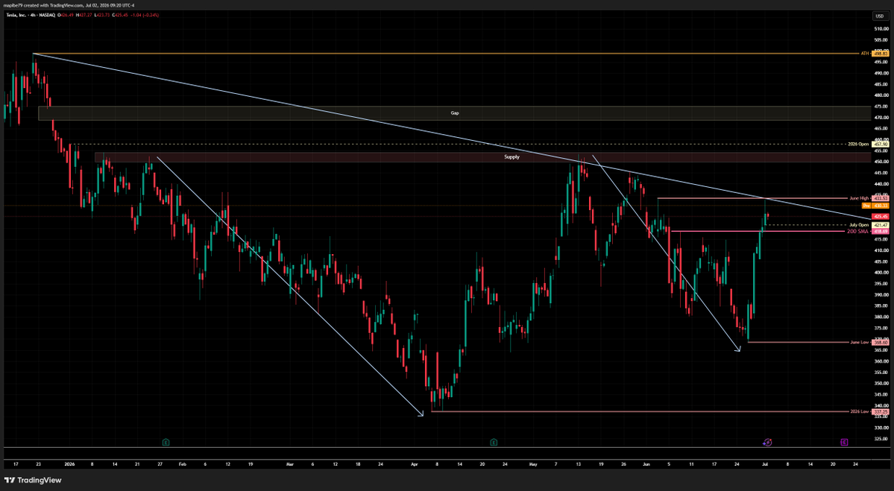Click the May label on the time axis
Image resolution: width=894 pixels, height=491 pixels.
tap(533, 464)
